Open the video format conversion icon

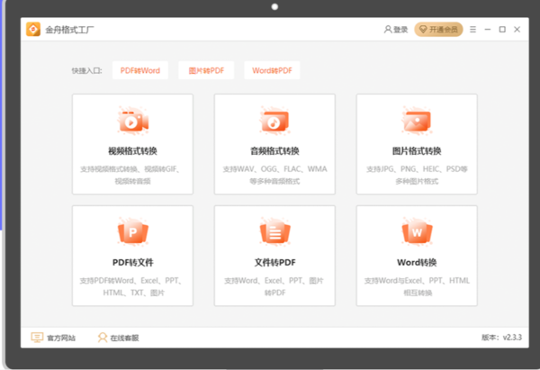pyautogui.click(x=131, y=120)
